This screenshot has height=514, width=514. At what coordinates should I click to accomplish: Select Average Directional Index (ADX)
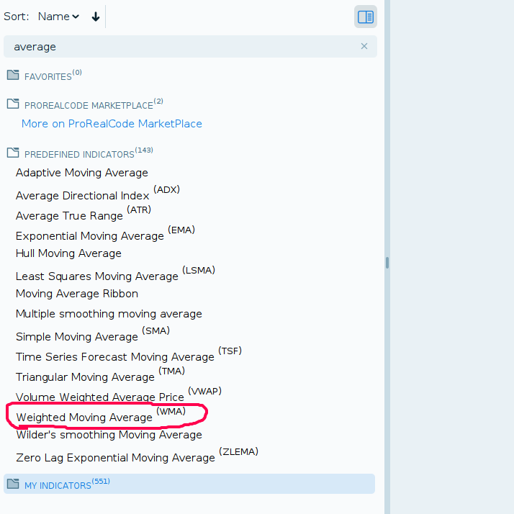click(98, 194)
